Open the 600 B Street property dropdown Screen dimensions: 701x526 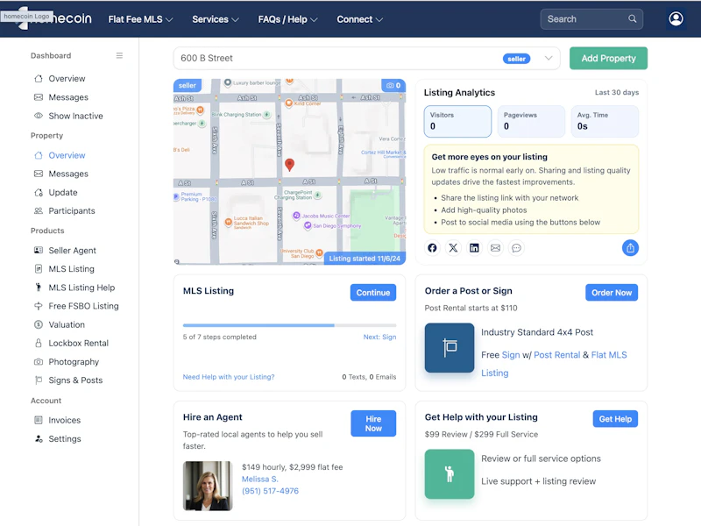366,58
